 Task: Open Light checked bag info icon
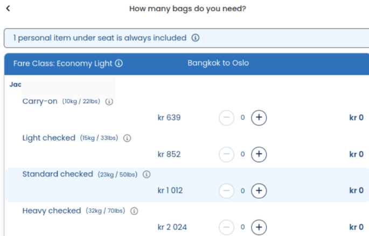[x=127, y=138]
